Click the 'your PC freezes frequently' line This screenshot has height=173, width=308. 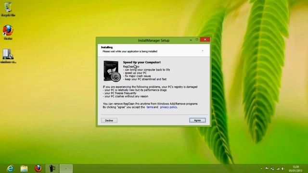(120, 93)
